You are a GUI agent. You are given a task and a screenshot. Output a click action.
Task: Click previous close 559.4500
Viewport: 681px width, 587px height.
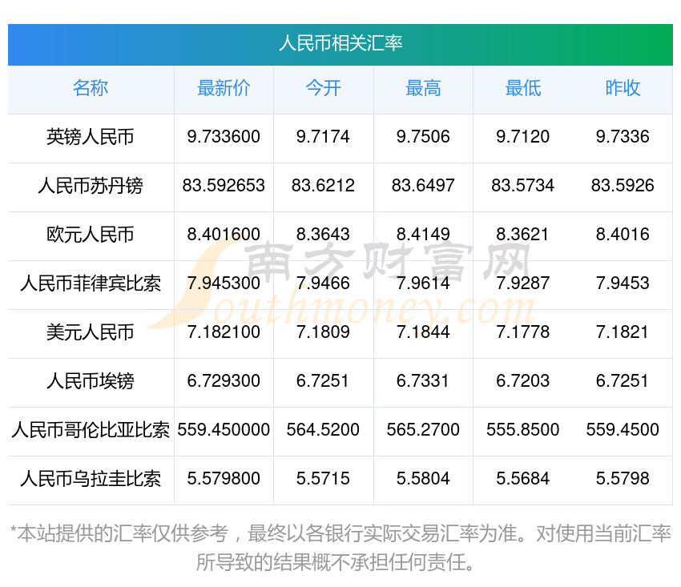point(623,430)
